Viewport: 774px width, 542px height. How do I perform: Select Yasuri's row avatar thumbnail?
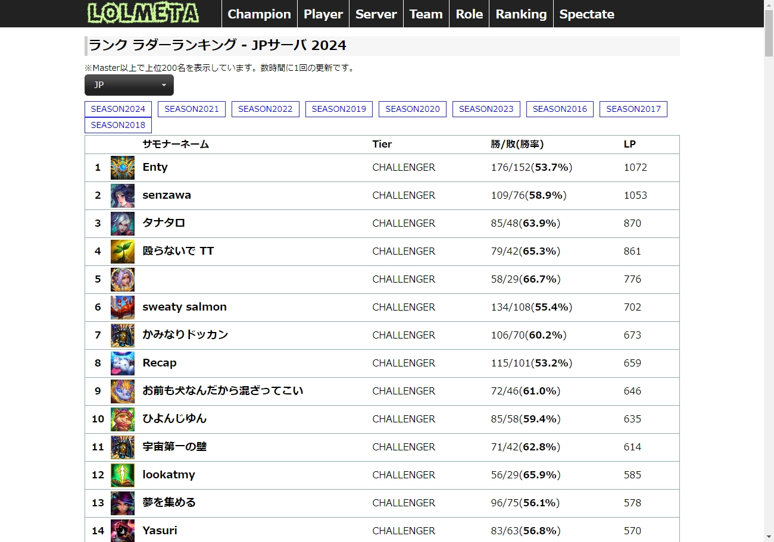coord(123,531)
